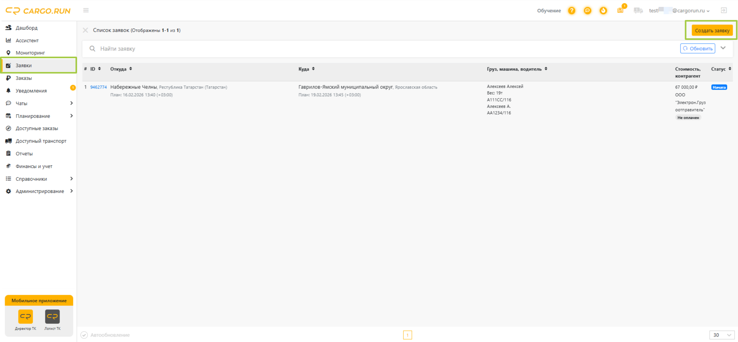The width and height of the screenshot is (738, 342).
Task: Sort the table by Откуда column
Action: coord(121,69)
